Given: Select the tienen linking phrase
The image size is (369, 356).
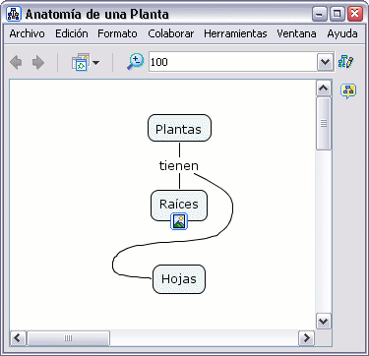Looking at the screenshot, I should click(179, 166).
